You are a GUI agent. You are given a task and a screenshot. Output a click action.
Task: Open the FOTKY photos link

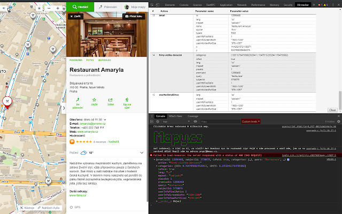90,60
